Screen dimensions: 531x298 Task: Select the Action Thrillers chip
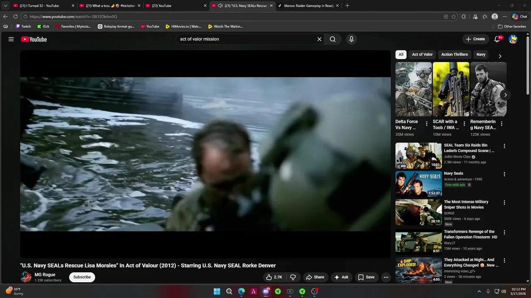(454, 55)
